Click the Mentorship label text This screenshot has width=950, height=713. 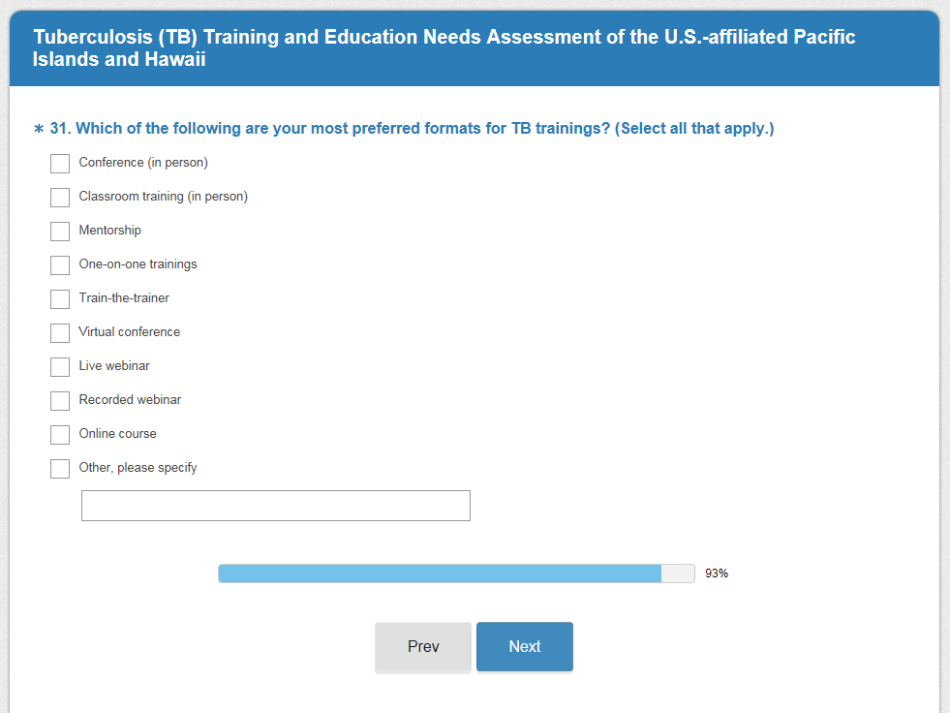[x=109, y=231]
